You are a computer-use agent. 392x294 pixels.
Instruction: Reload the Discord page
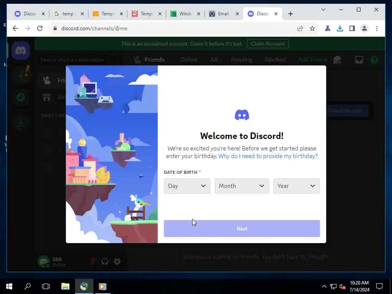click(x=40, y=28)
